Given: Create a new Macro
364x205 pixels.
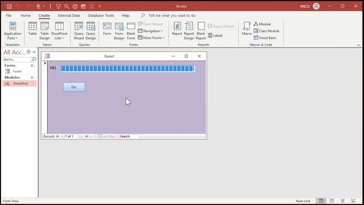Looking at the screenshot, I should point(246,28).
